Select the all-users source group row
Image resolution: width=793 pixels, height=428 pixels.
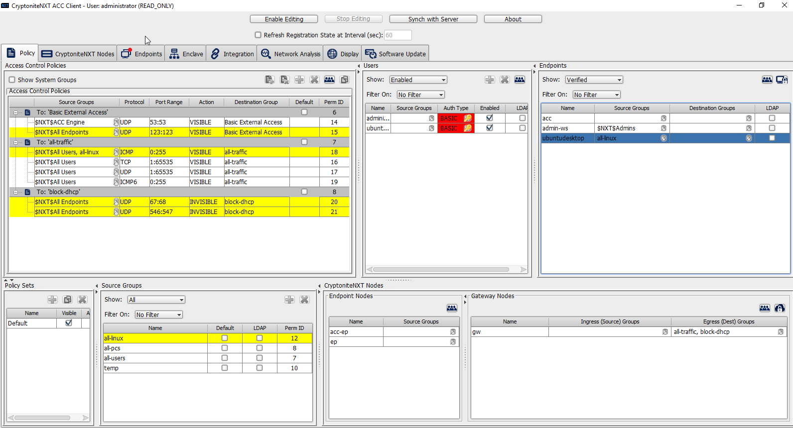coord(208,358)
